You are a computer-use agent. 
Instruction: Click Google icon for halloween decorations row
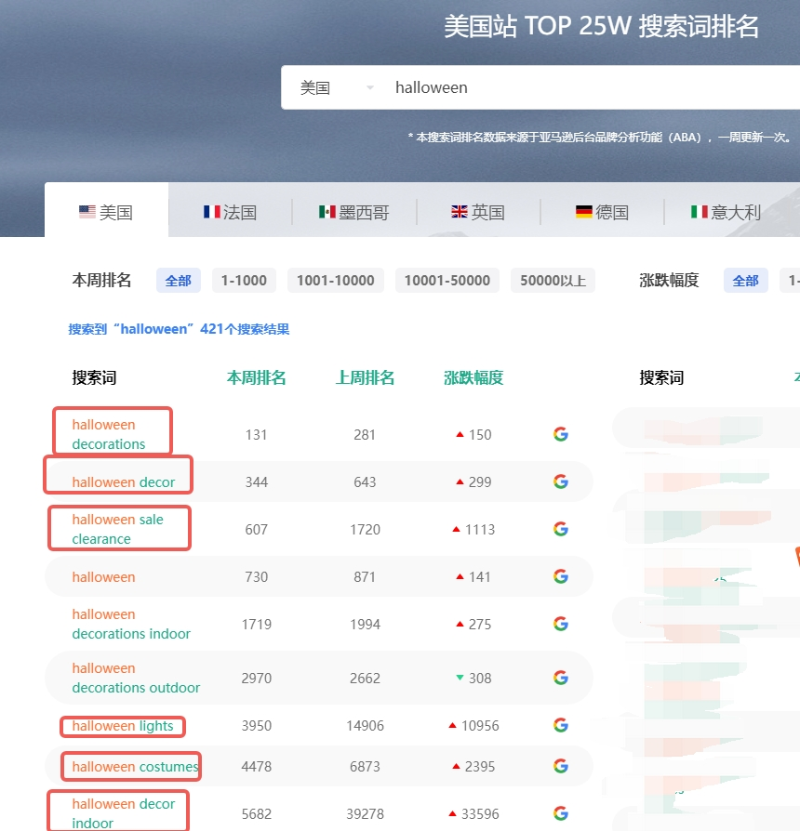(x=560, y=434)
